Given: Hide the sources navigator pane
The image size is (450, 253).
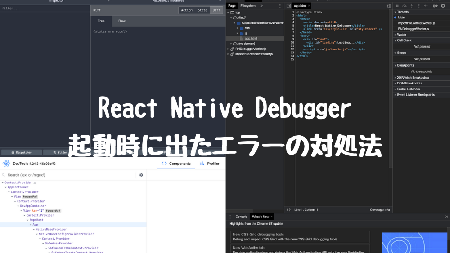Looking at the screenshot, I should (289, 6).
